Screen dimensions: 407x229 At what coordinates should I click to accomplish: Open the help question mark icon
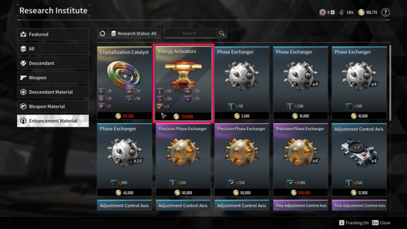click(385, 12)
